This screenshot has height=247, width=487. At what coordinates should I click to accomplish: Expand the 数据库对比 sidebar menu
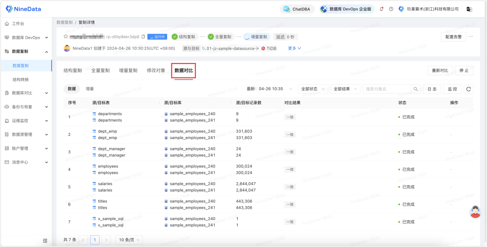[x=26, y=93]
